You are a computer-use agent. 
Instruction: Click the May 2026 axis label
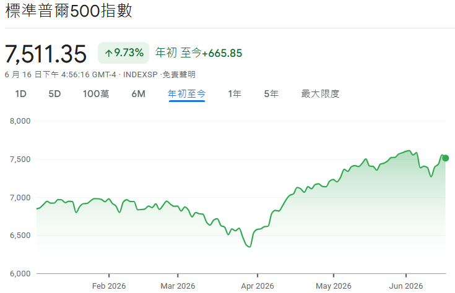pos(334,286)
